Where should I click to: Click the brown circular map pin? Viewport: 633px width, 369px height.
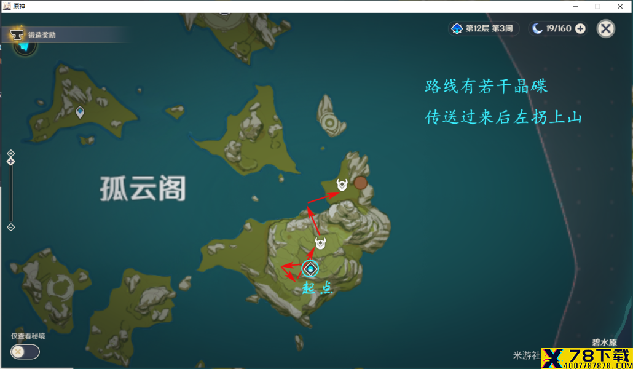[x=361, y=183]
